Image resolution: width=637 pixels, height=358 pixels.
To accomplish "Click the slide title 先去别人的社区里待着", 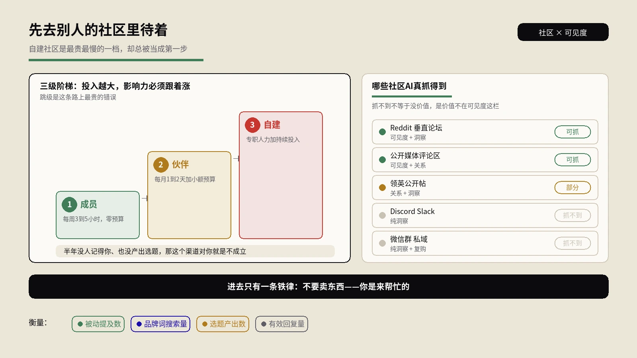I will 98,30.
